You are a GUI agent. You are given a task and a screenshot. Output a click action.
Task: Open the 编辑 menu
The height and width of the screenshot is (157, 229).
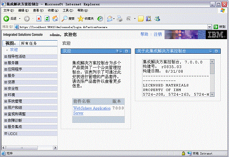[24, 10]
